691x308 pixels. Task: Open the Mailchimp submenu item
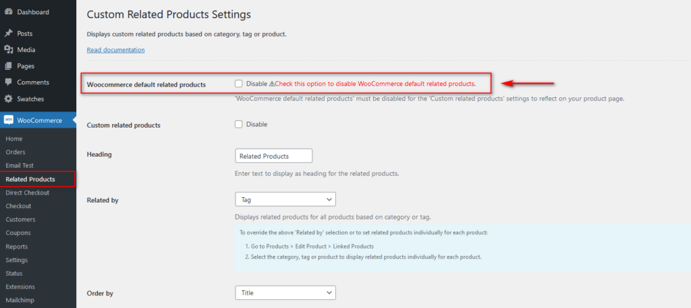[20, 300]
